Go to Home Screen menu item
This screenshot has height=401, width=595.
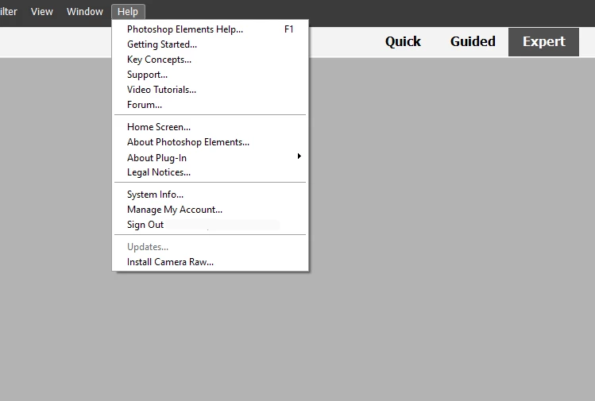[x=211, y=127]
